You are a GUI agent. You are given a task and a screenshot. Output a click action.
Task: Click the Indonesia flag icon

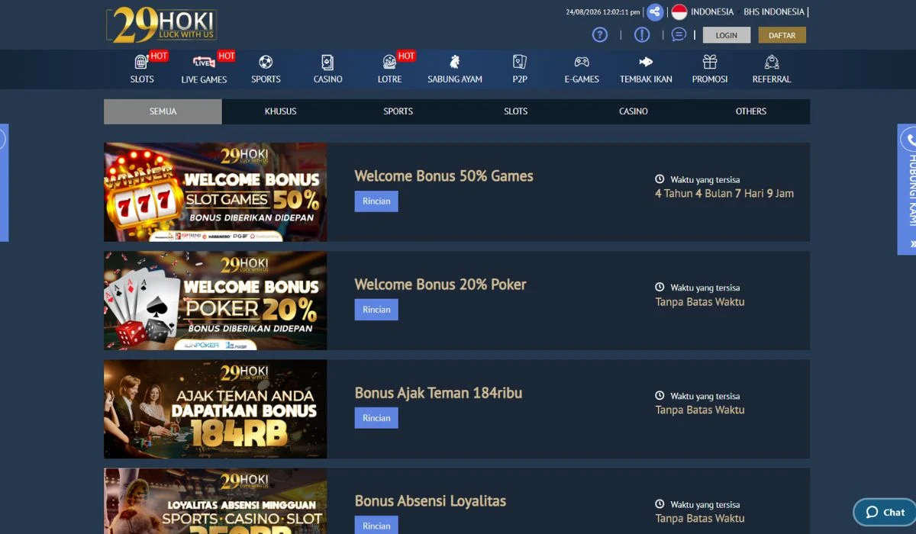tap(679, 12)
